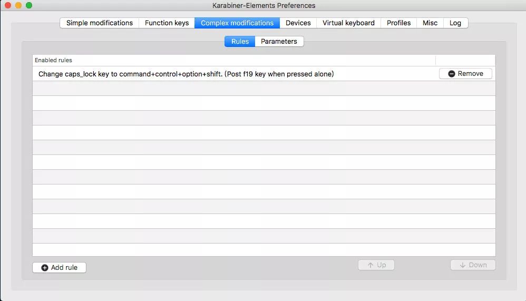The image size is (526, 301).
Task: Click the Add rule button
Action: (60, 267)
